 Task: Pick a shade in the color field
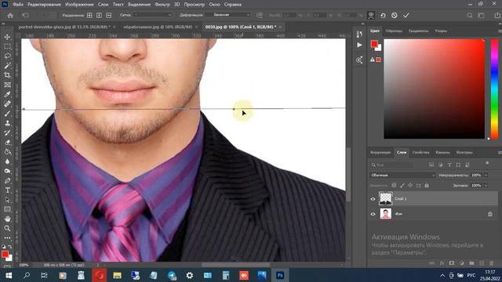434,89
